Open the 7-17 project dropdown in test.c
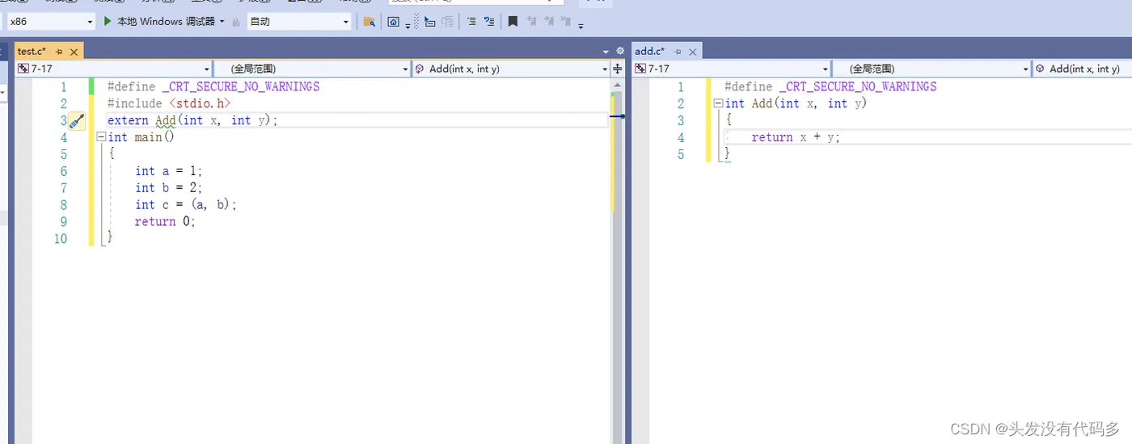The height and width of the screenshot is (444, 1132). (x=113, y=69)
